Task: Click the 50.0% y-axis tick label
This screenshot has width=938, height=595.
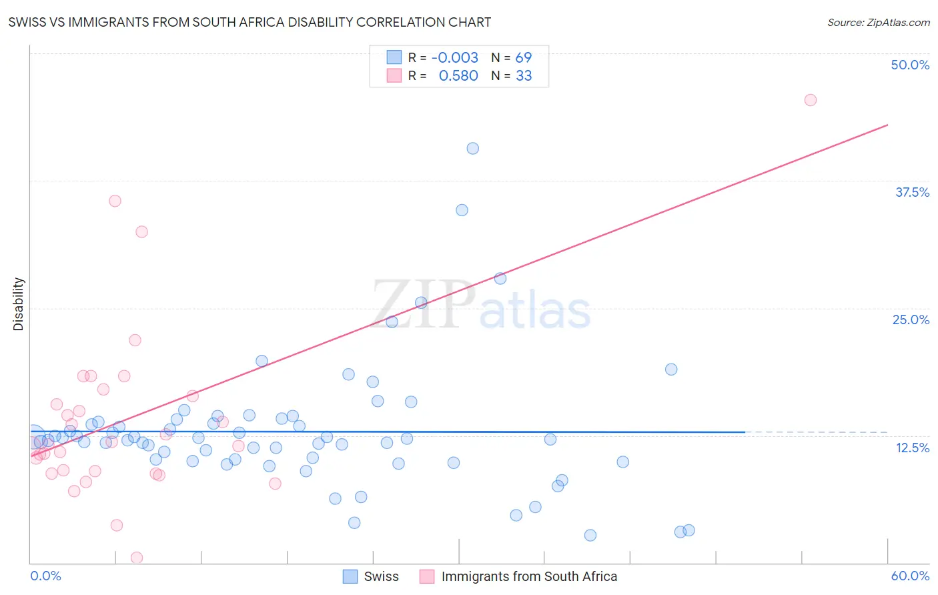Action: pos(910,65)
